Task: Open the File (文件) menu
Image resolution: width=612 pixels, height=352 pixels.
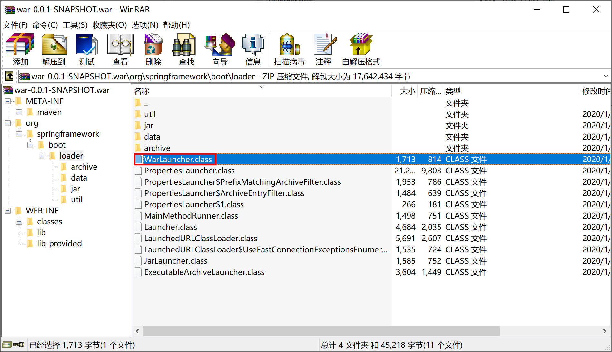Action: [x=15, y=25]
